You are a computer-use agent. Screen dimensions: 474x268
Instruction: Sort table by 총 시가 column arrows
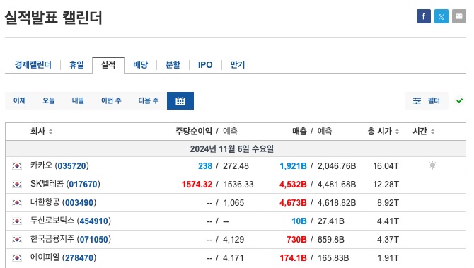point(397,132)
